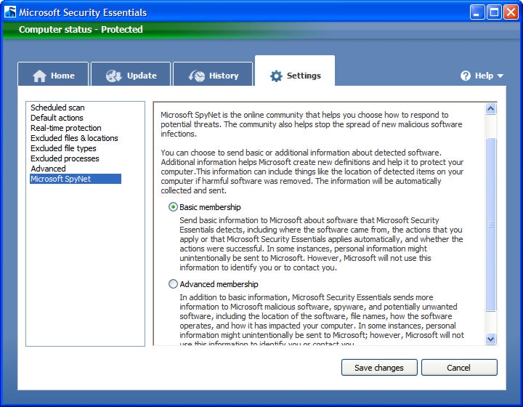
Task: Click the house icon on the Home tab
Action: click(x=39, y=76)
